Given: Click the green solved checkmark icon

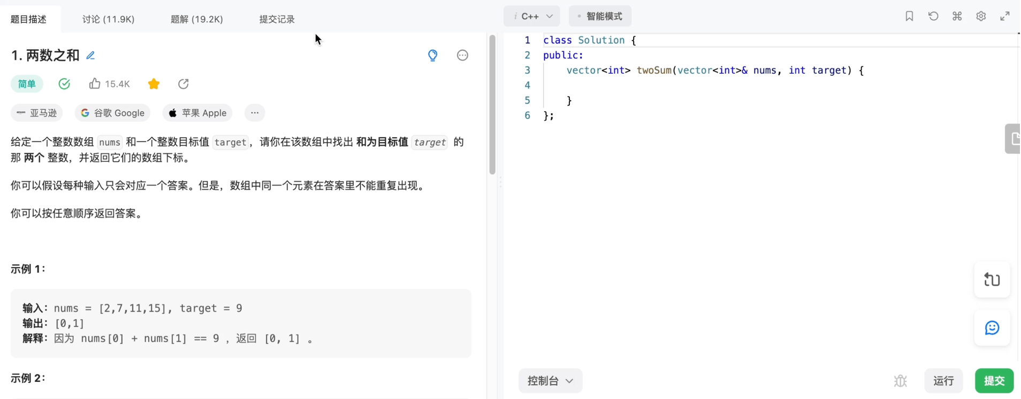Looking at the screenshot, I should tap(64, 84).
